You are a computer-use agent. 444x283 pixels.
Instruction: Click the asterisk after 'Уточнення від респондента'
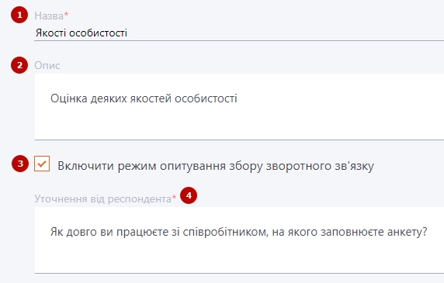[x=174, y=197]
